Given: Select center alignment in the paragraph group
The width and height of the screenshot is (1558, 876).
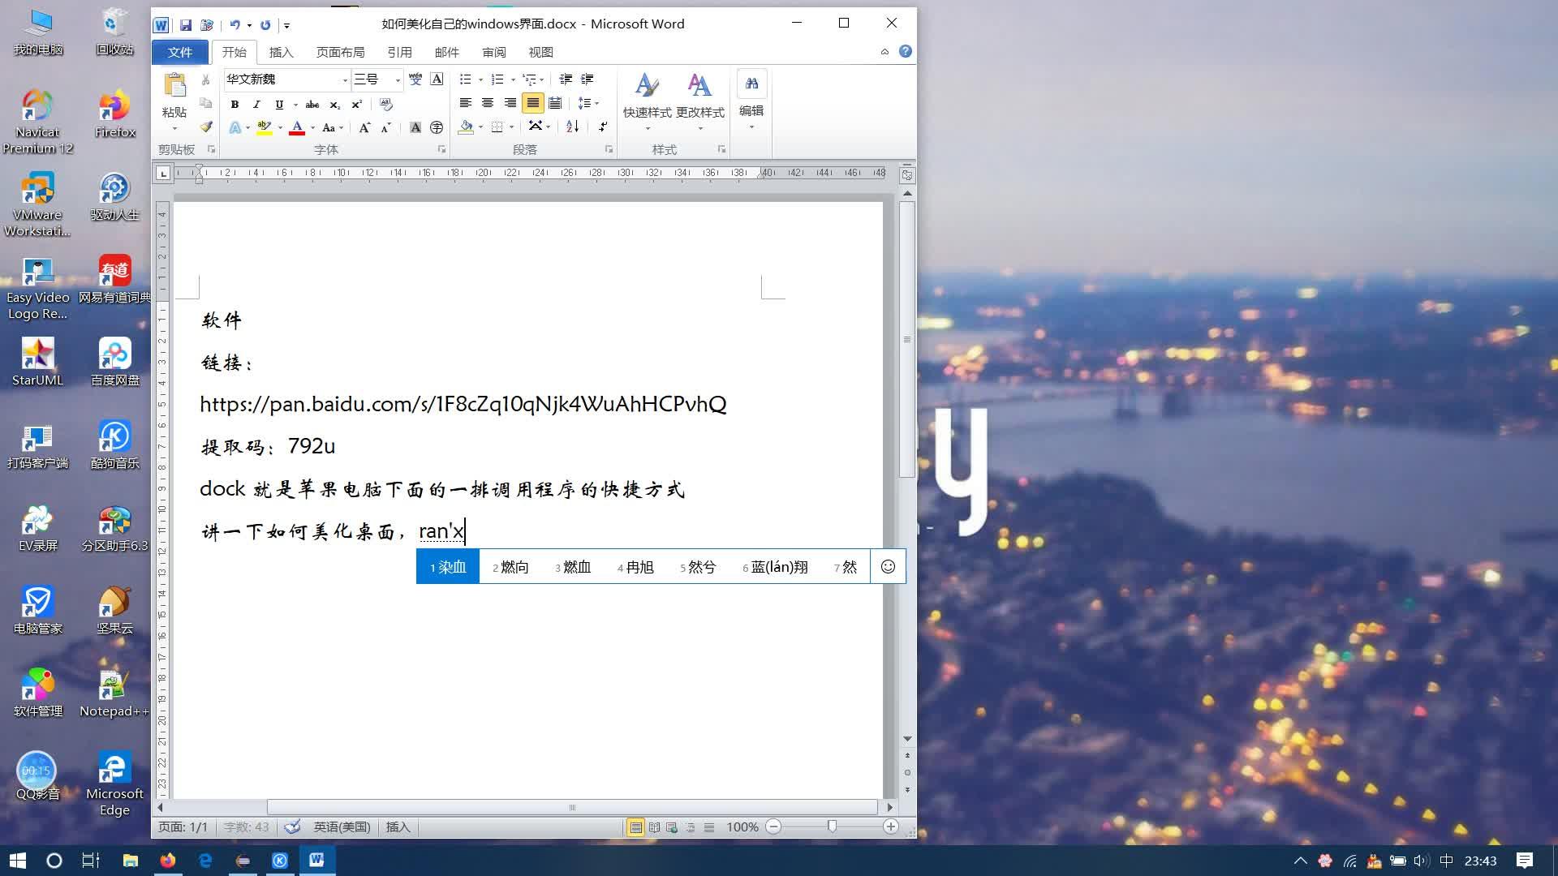Looking at the screenshot, I should coord(487,103).
